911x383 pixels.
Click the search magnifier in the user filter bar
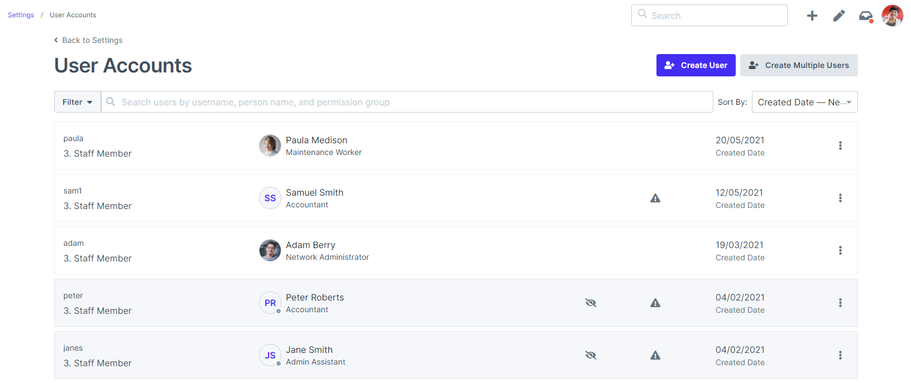click(x=111, y=101)
